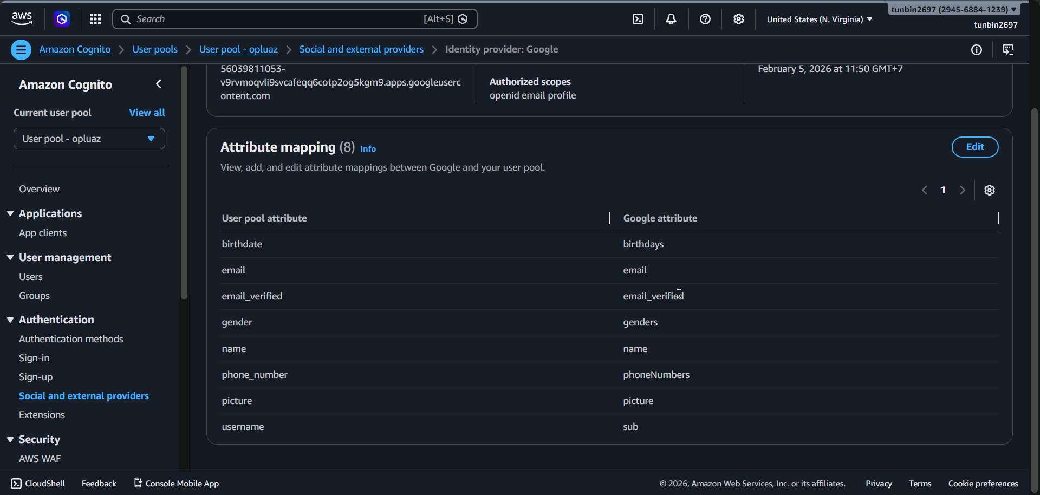Open the notifications bell

[x=671, y=18]
